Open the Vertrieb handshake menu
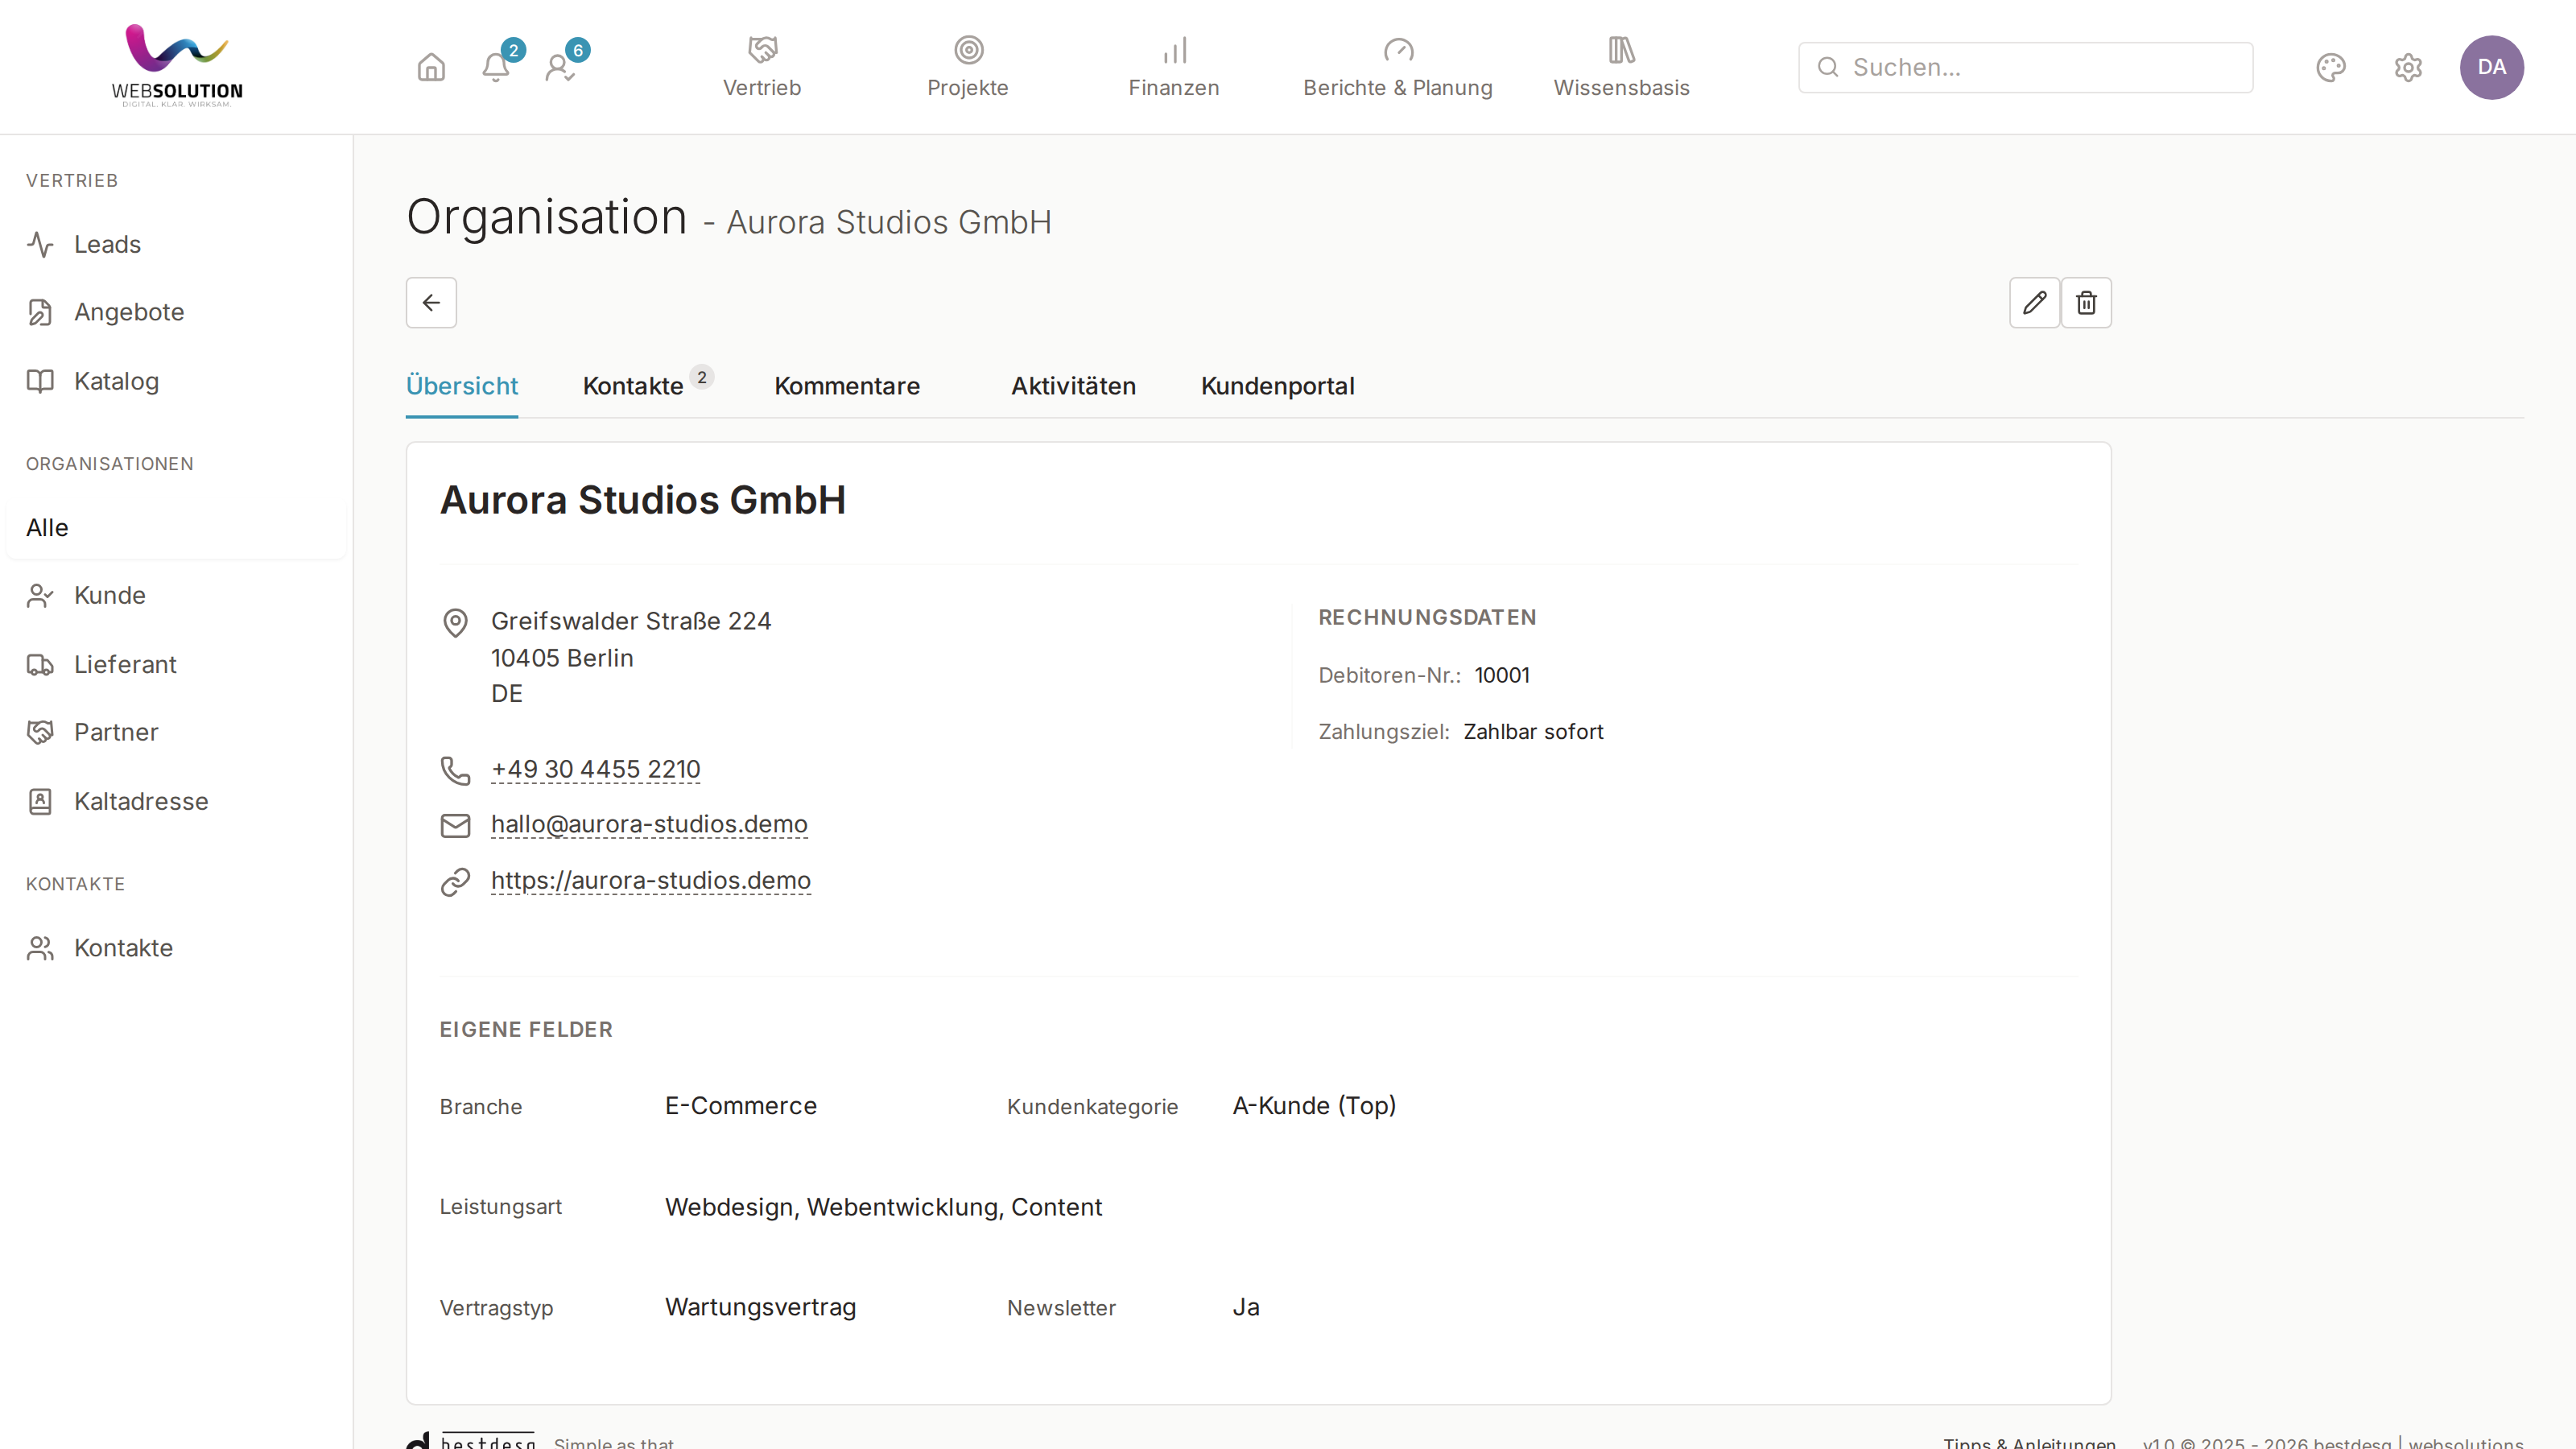 (x=762, y=67)
